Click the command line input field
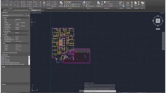The image size is (166, 93). pos(100,91)
